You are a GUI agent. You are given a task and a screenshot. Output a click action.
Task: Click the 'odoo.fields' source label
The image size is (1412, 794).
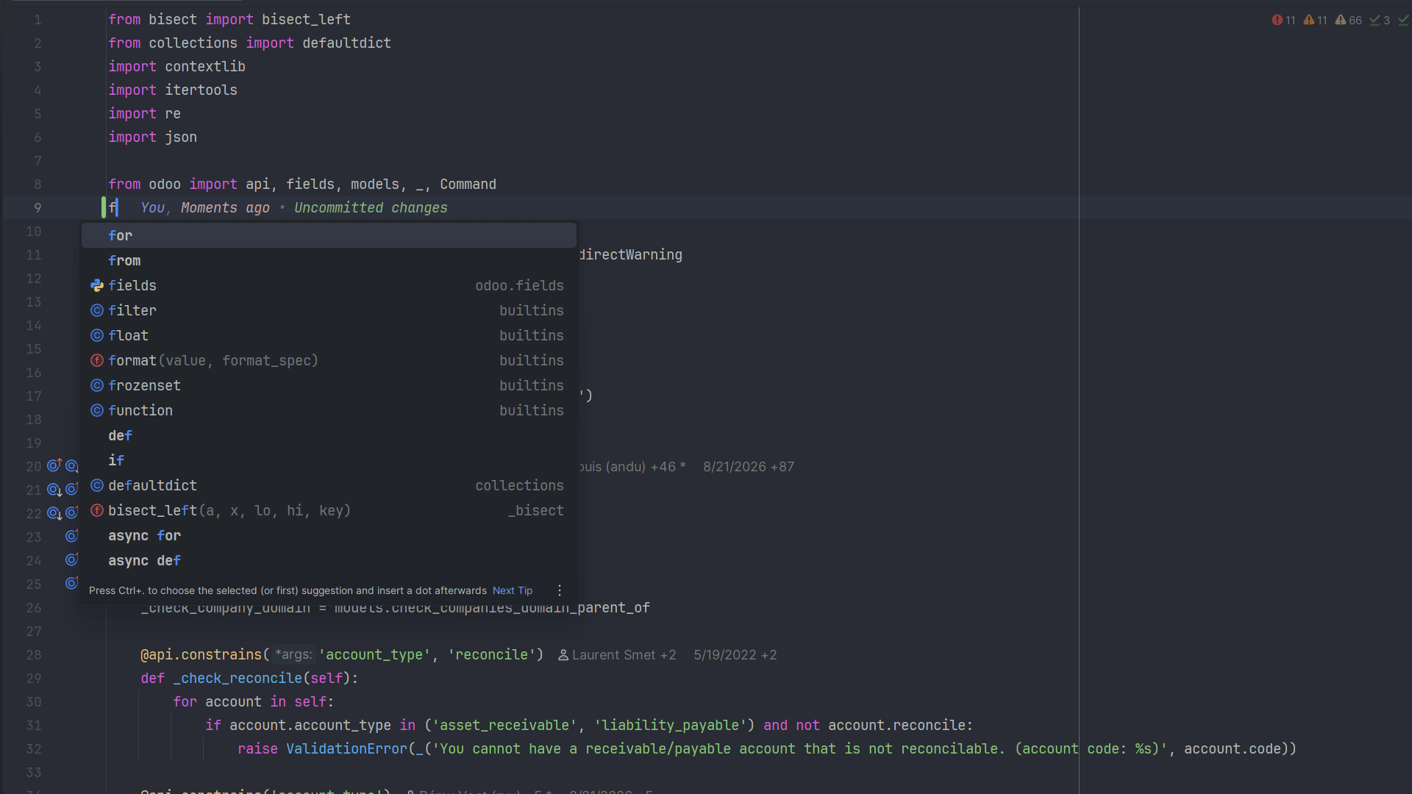point(519,285)
